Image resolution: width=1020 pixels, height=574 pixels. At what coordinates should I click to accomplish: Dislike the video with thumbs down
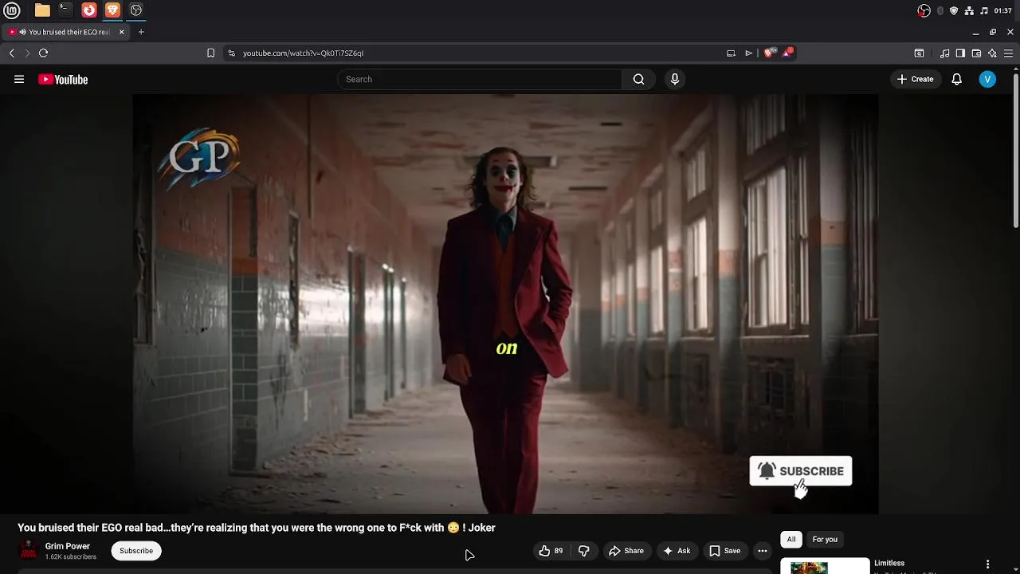(583, 551)
